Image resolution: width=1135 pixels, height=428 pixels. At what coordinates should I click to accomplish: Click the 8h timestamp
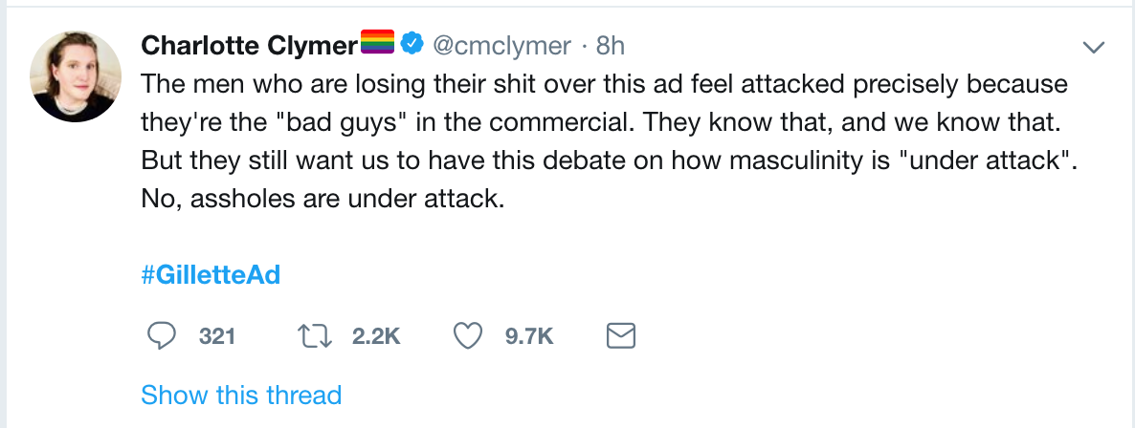(x=611, y=45)
